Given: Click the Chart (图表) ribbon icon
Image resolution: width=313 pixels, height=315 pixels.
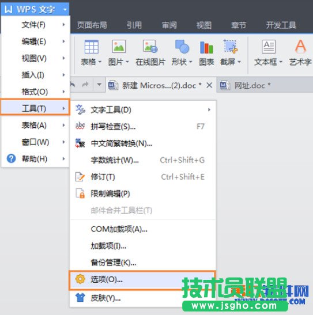Looking at the screenshot, I should point(206,47).
